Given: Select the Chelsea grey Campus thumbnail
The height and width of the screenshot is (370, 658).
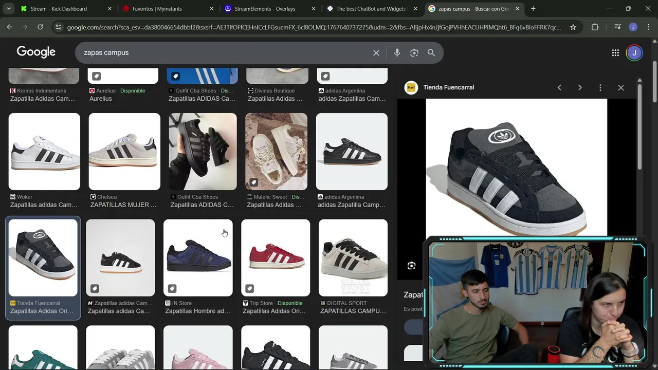Looking at the screenshot, I should point(124,152).
